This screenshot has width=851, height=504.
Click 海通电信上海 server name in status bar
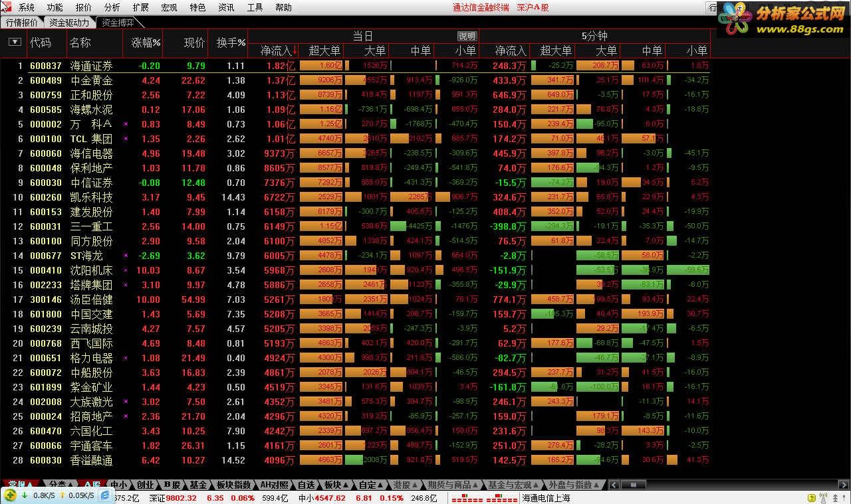point(547,498)
